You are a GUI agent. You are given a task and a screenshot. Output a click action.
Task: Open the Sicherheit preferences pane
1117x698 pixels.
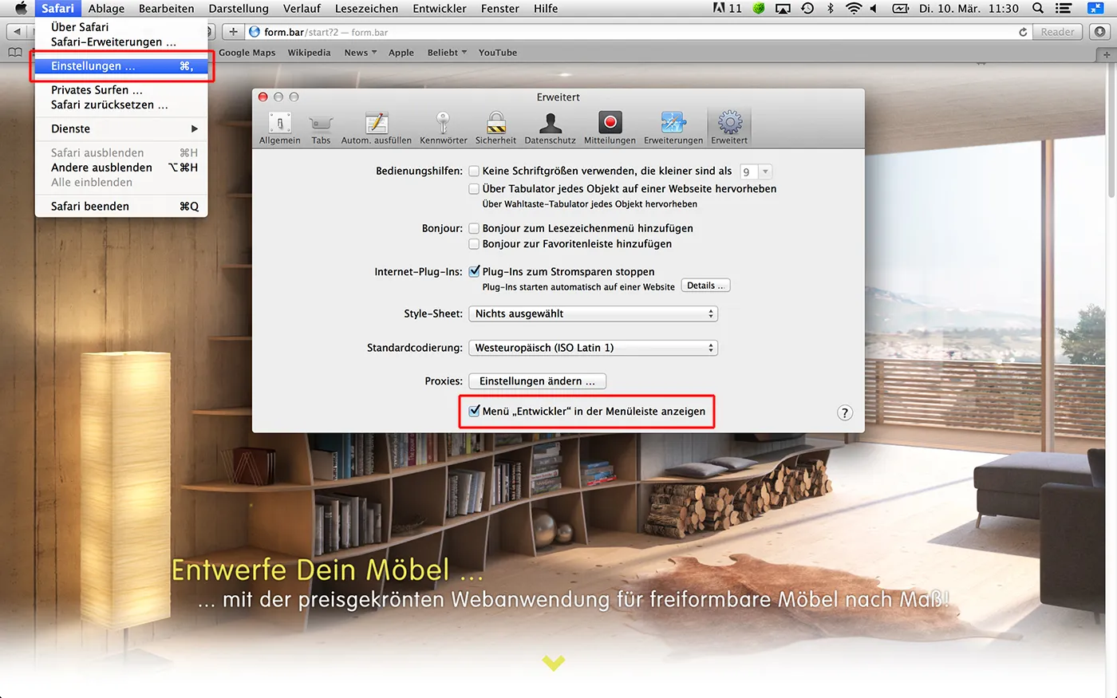495,128
